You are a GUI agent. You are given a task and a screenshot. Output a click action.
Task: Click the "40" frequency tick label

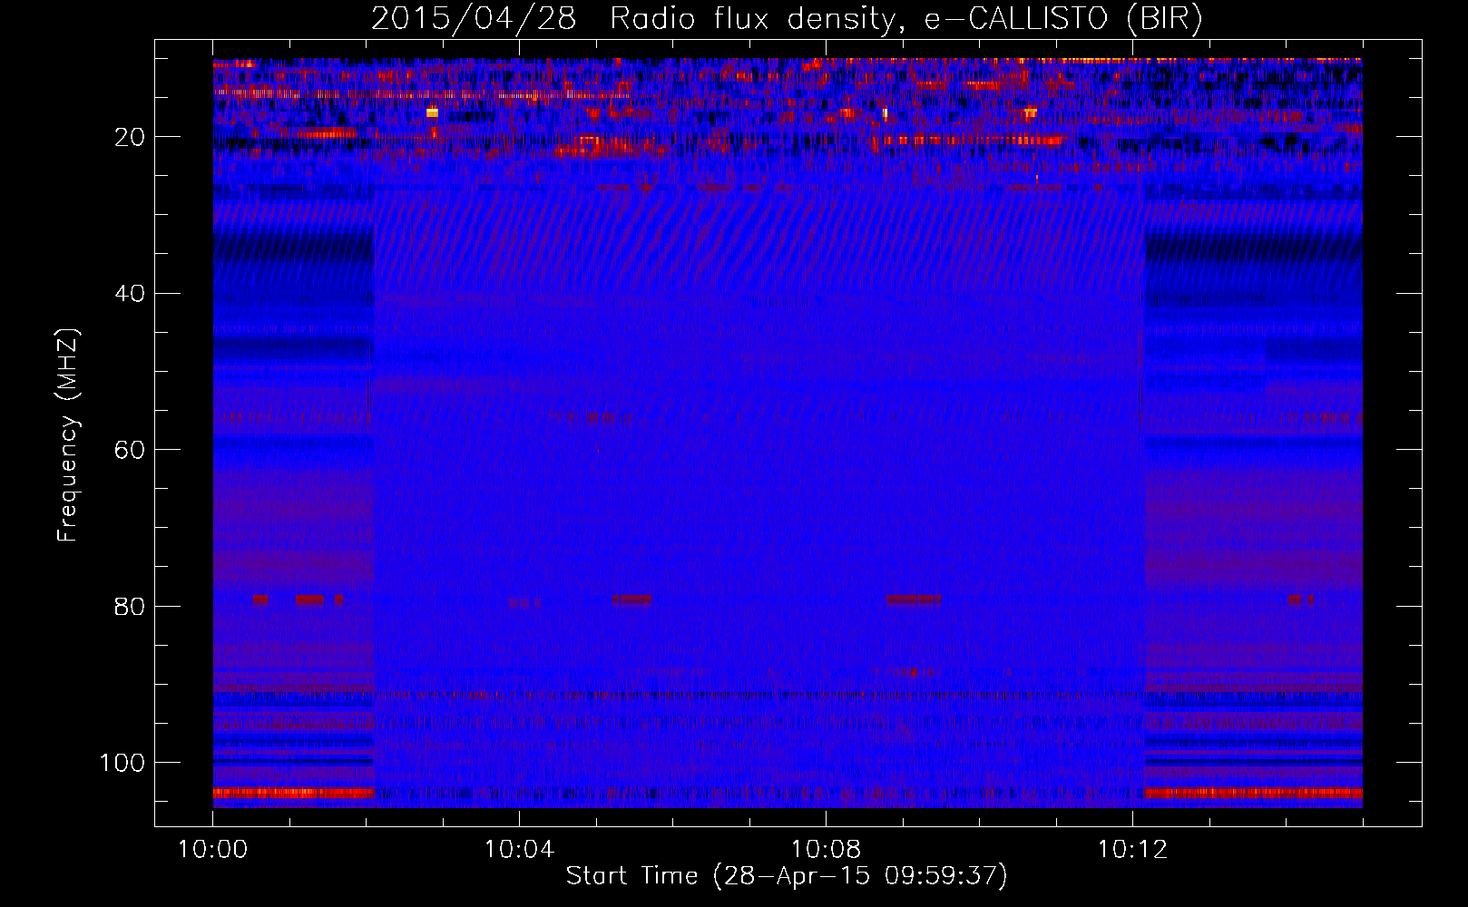click(130, 294)
